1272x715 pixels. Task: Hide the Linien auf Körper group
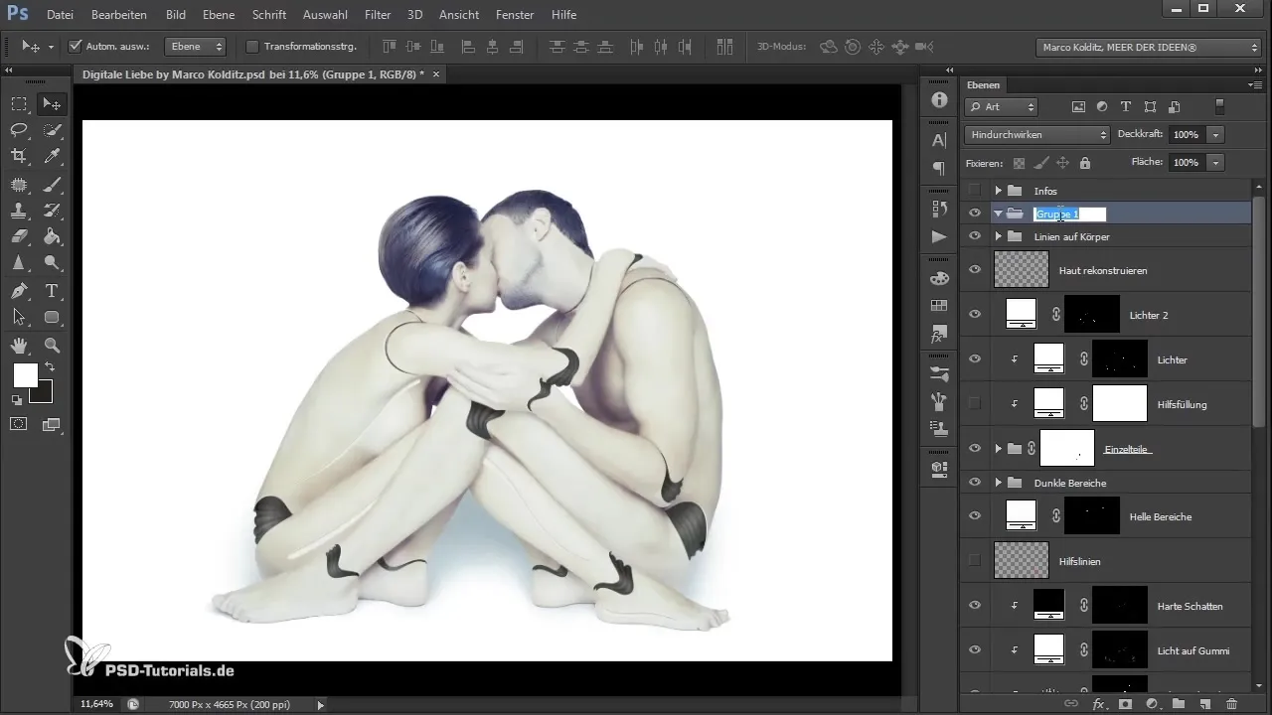click(x=975, y=236)
